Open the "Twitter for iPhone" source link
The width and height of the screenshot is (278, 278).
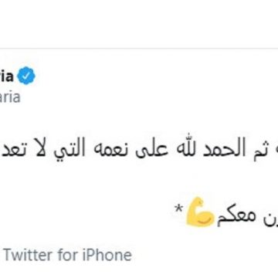pyautogui.click(x=67, y=256)
